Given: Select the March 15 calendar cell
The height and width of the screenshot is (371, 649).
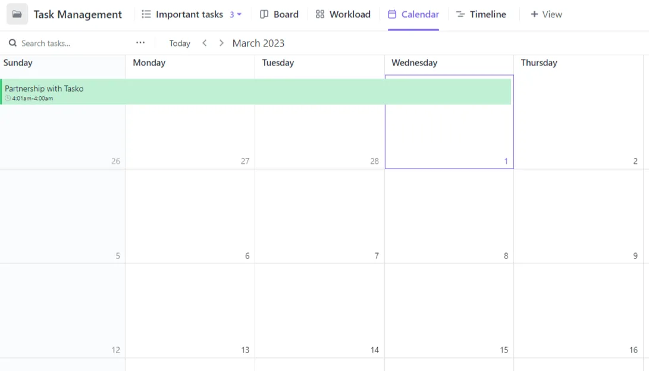Looking at the screenshot, I should (449, 310).
